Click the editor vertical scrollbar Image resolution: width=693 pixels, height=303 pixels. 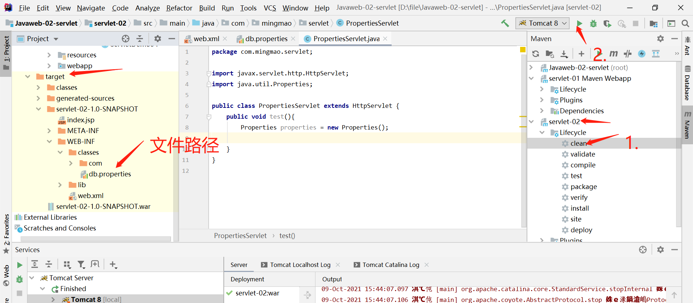[x=524, y=141]
